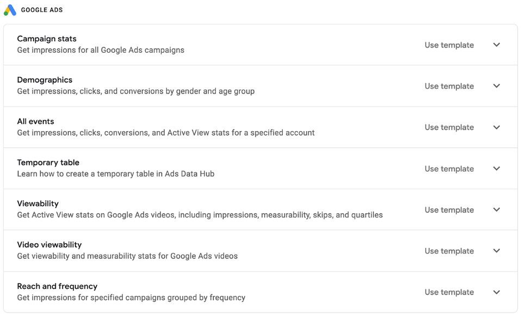Image resolution: width=521 pixels, height=316 pixels.
Task: Use template for Demographics
Action: pyautogui.click(x=449, y=86)
